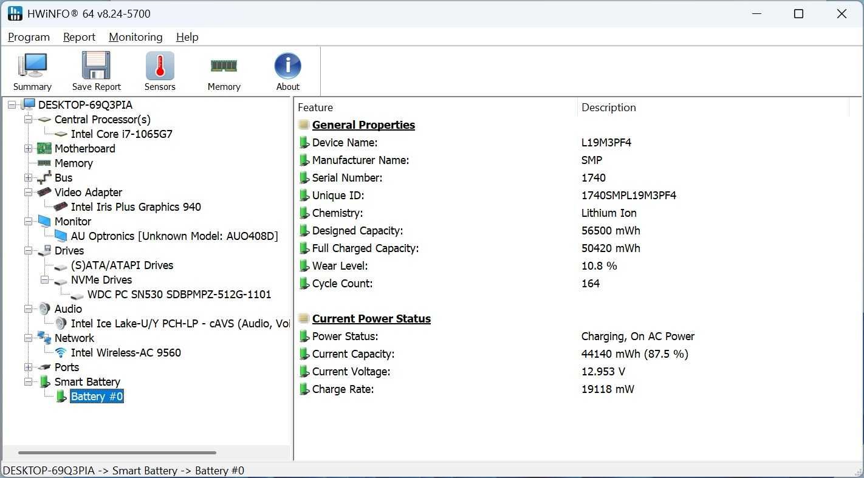Click the Bus icon in tree
This screenshot has height=478, width=864.
click(44, 178)
